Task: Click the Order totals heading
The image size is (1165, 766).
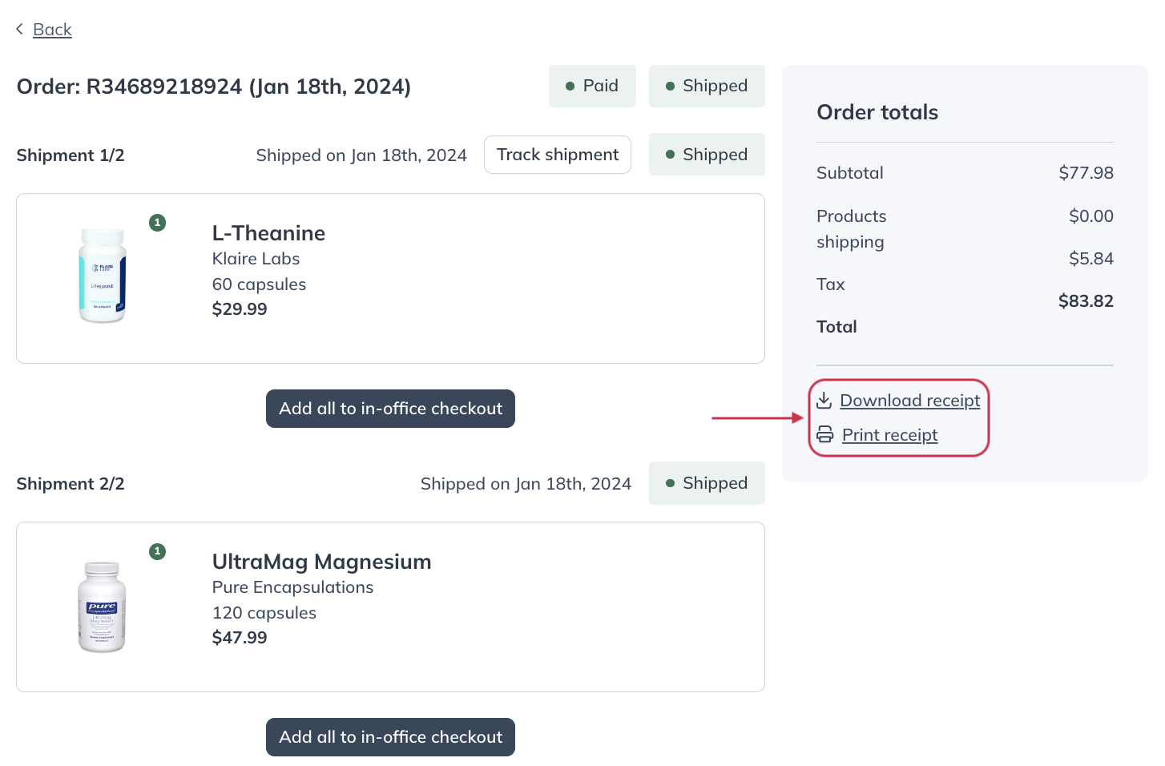Action: [x=877, y=112]
